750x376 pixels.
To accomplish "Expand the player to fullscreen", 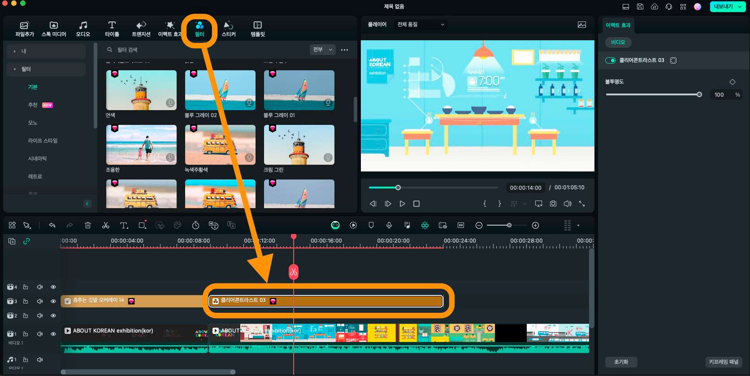I will (x=582, y=204).
